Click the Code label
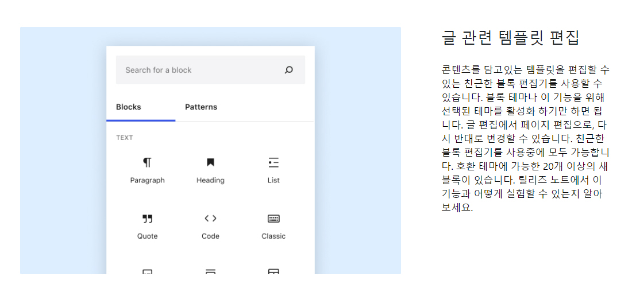632x296 pixels. point(210,236)
